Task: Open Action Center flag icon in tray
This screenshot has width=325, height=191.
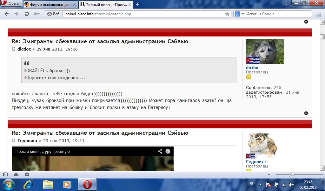Action: 268,184
